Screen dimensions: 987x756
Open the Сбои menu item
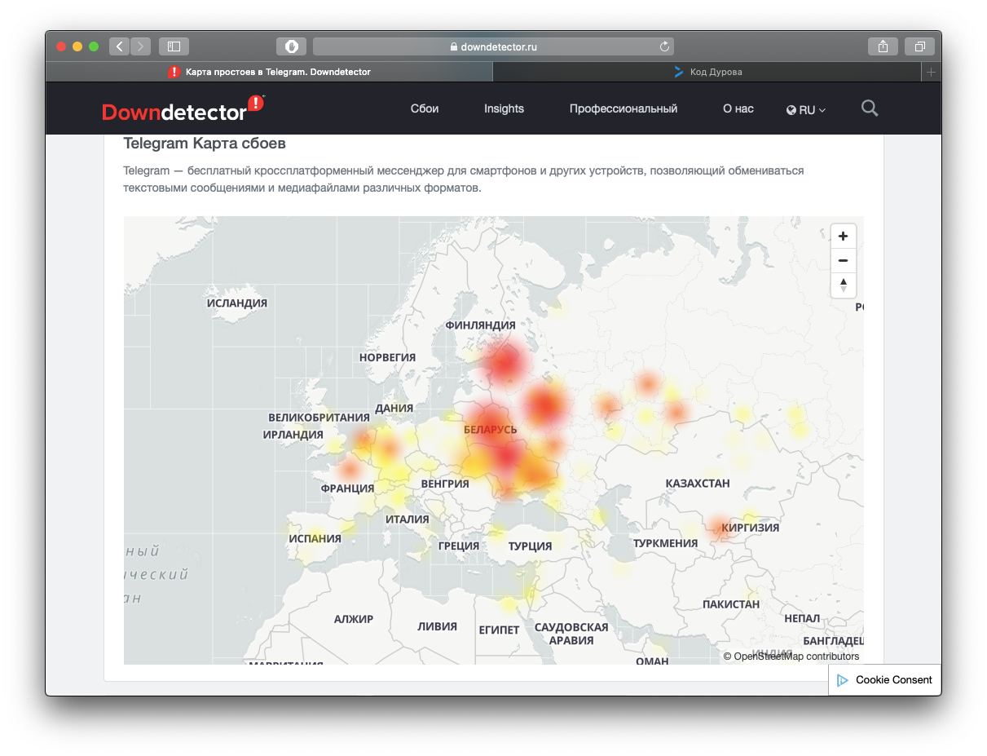[425, 108]
